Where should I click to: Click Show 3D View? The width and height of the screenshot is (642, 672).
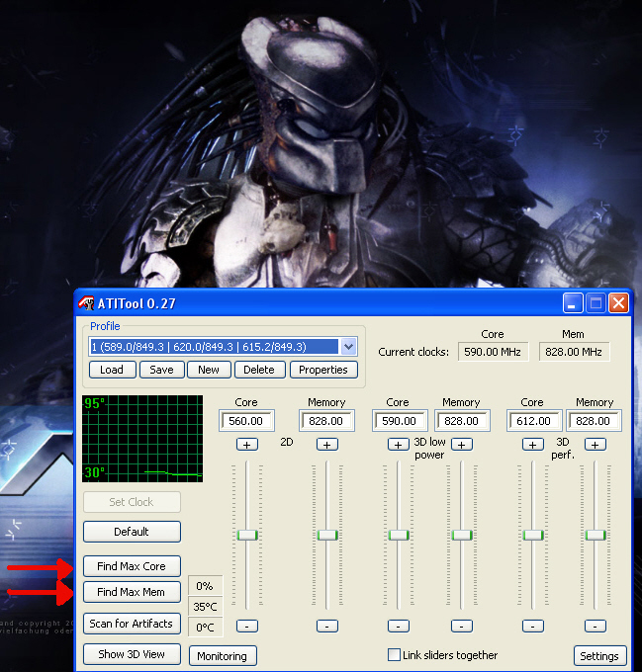point(132,654)
